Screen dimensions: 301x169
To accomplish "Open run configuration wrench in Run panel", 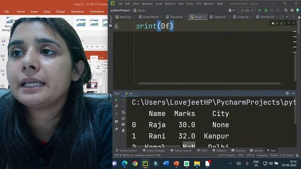I will [116, 106].
